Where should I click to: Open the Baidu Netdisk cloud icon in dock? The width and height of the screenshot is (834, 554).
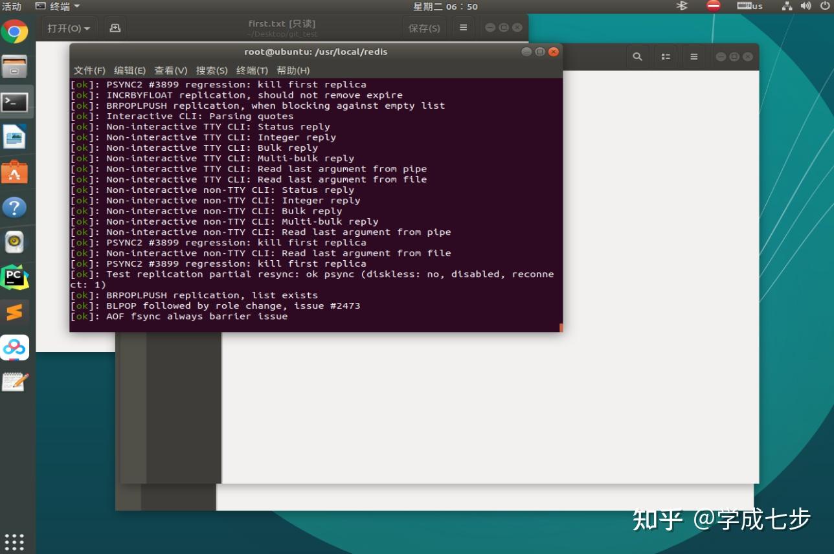(x=14, y=348)
